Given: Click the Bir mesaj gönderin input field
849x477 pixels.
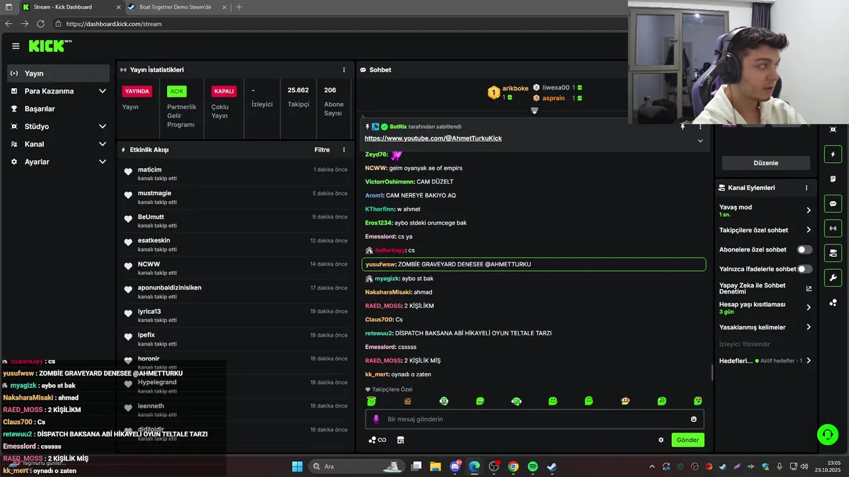Looking at the screenshot, I should [535, 419].
